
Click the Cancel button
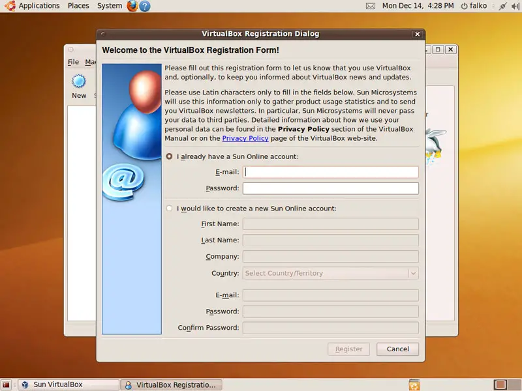click(397, 349)
